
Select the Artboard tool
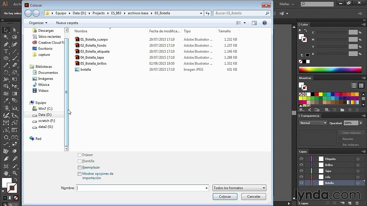pyautogui.click(x=6, y=166)
